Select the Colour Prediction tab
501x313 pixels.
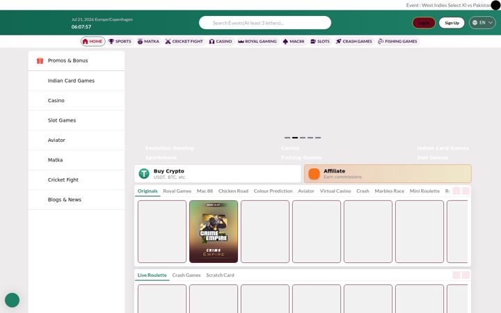[273, 191]
